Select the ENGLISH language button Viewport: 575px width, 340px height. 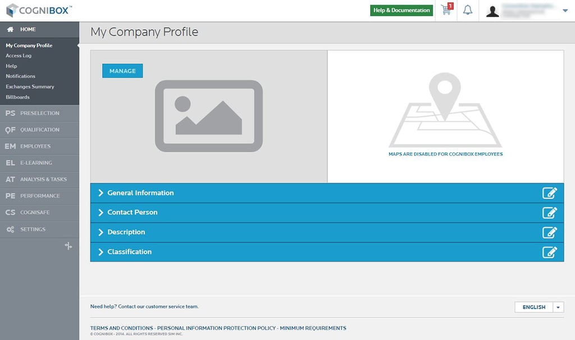[534, 307]
